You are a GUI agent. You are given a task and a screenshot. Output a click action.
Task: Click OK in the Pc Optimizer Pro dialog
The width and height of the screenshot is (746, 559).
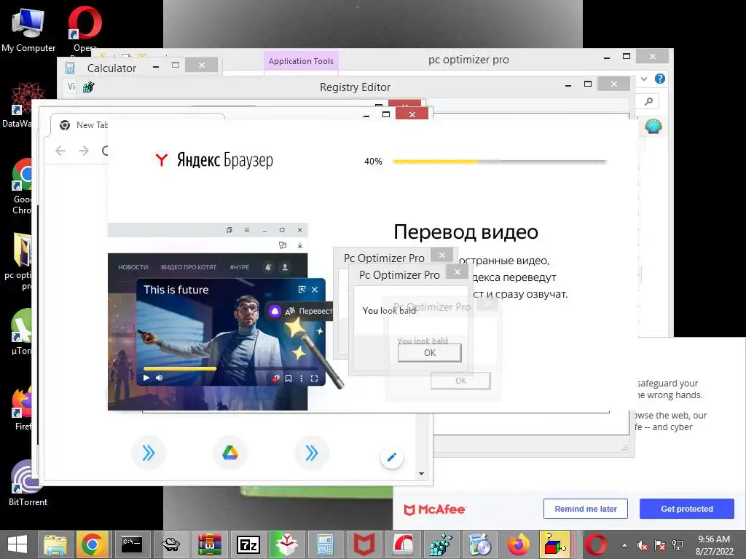click(430, 353)
